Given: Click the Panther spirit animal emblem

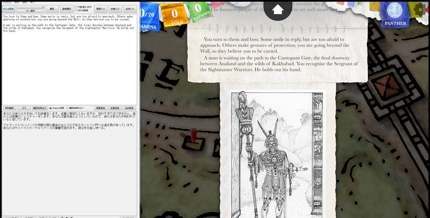Looking at the screenshot, I should pyautogui.click(x=395, y=14).
